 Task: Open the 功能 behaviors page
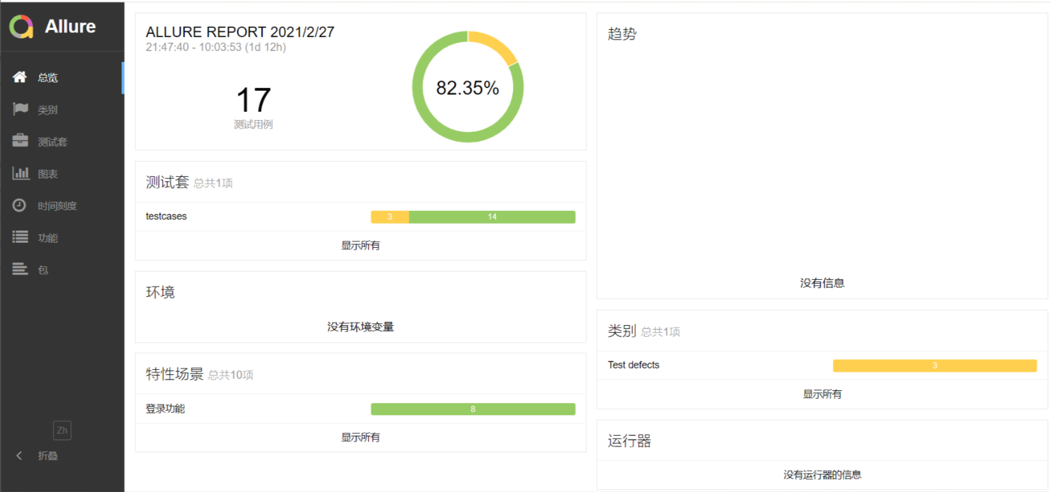pyautogui.click(x=62, y=237)
